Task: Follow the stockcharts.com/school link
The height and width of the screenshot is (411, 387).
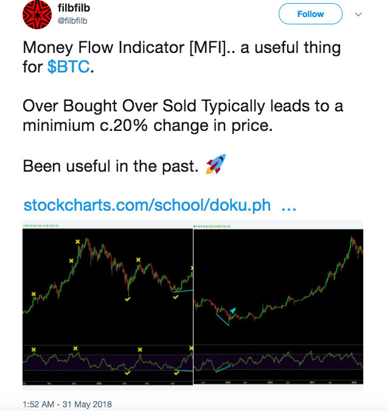Action: coord(147,205)
